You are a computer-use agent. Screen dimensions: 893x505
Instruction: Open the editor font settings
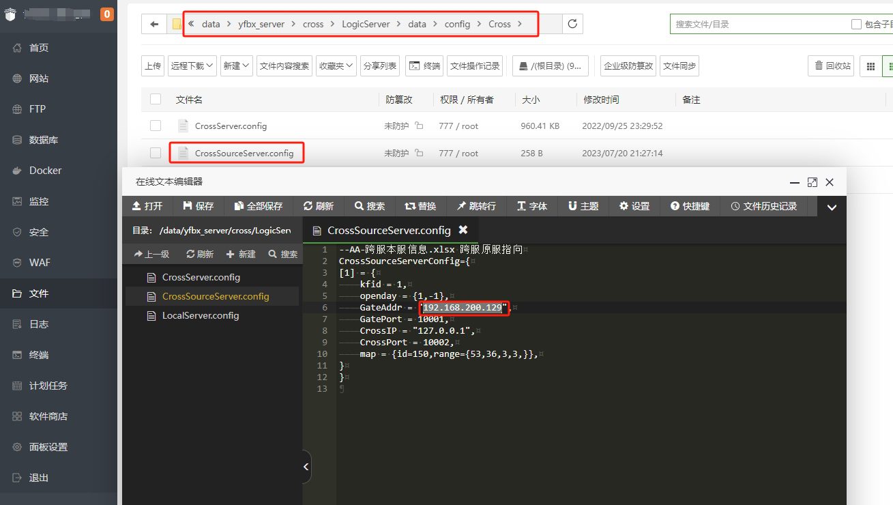click(531, 205)
